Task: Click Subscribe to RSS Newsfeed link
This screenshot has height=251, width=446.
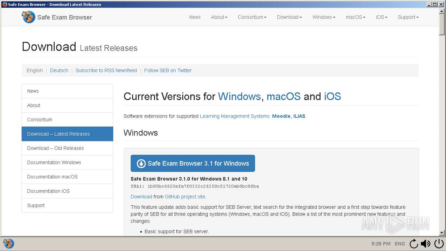Action: [x=106, y=70]
